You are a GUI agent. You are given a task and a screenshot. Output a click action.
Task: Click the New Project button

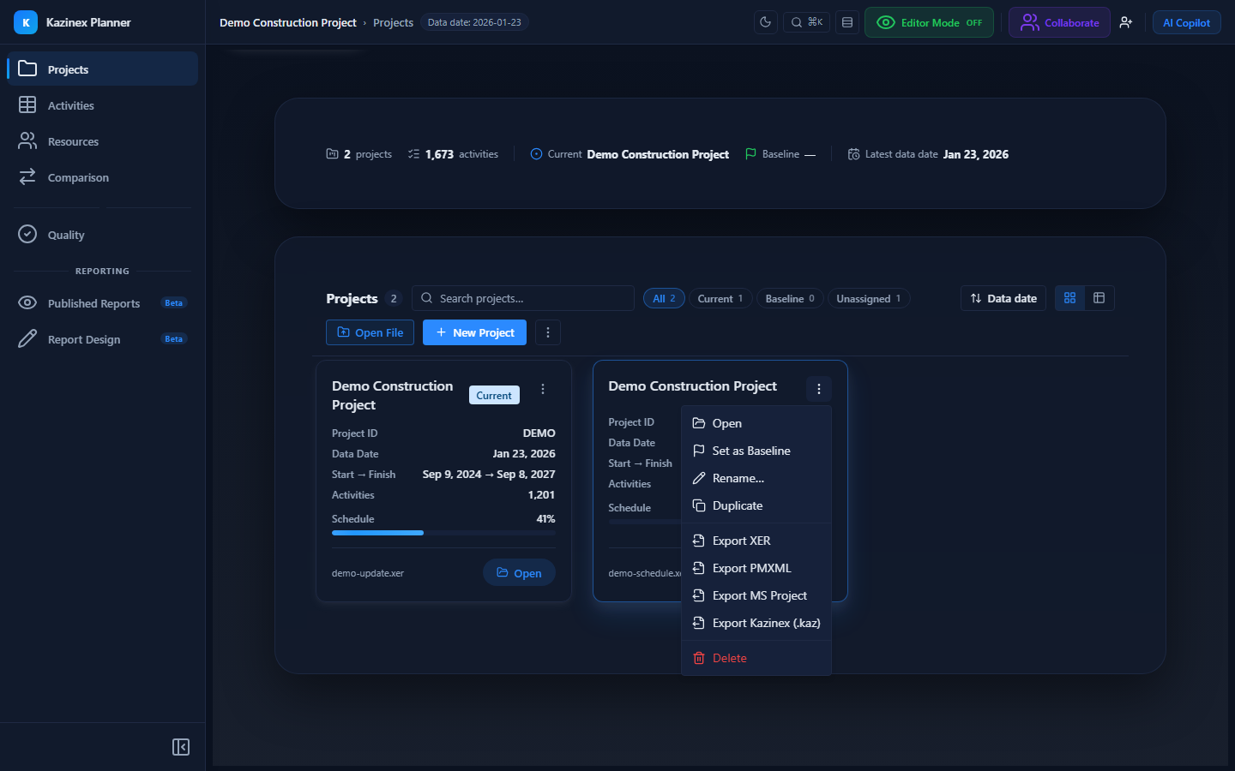(474, 332)
